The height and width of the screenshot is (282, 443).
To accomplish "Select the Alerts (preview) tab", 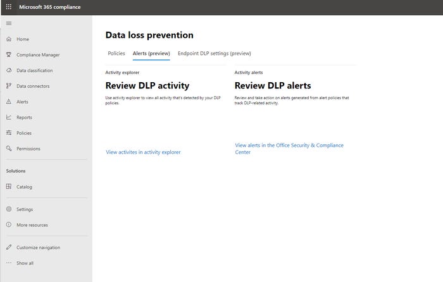I will (151, 54).
